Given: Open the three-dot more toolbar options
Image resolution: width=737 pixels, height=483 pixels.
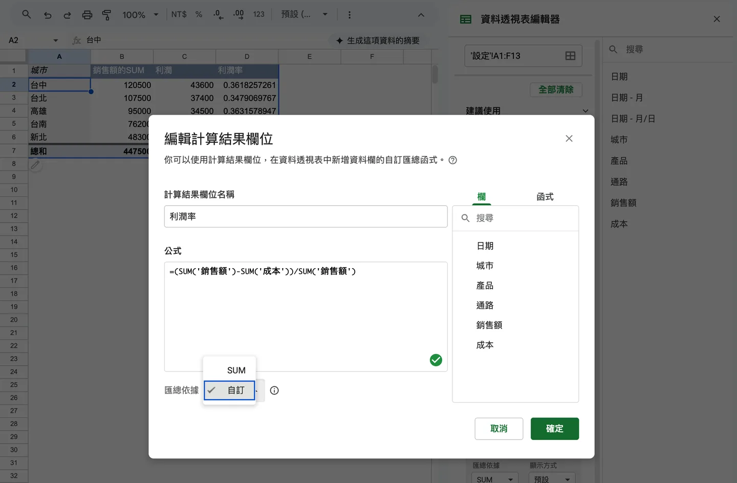Looking at the screenshot, I should pos(349,15).
